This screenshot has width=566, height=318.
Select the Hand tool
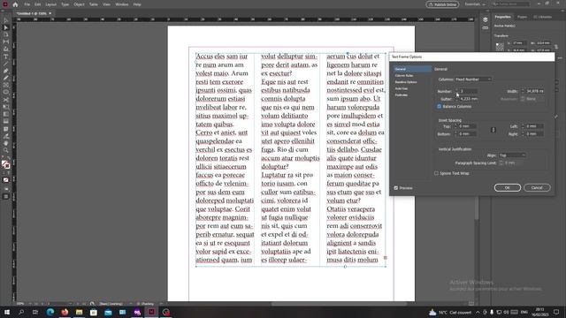6,143
